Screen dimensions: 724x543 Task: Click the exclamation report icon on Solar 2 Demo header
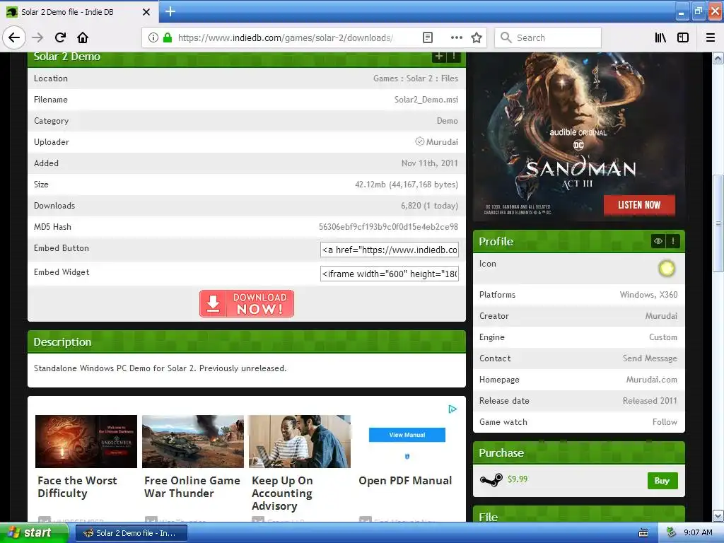(x=454, y=57)
